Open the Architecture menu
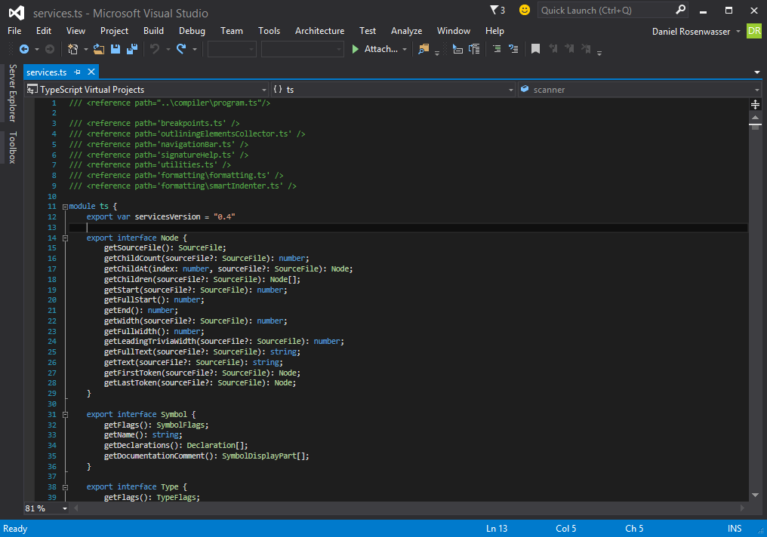 [x=319, y=31]
